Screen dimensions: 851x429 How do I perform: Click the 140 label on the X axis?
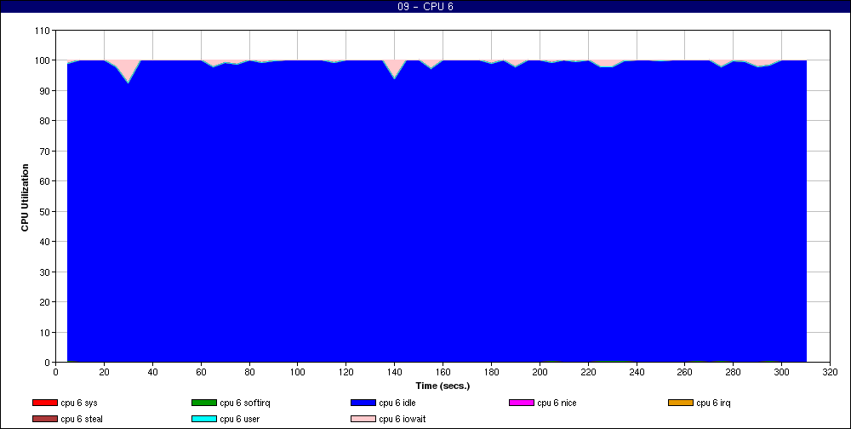click(x=395, y=372)
